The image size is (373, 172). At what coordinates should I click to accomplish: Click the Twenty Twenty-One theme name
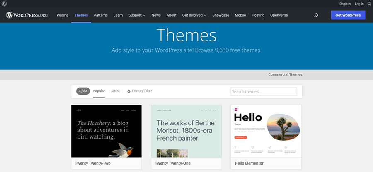pos(172,163)
